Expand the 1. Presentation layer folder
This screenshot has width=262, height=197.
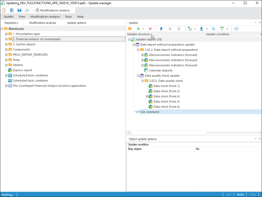pos(6,34)
